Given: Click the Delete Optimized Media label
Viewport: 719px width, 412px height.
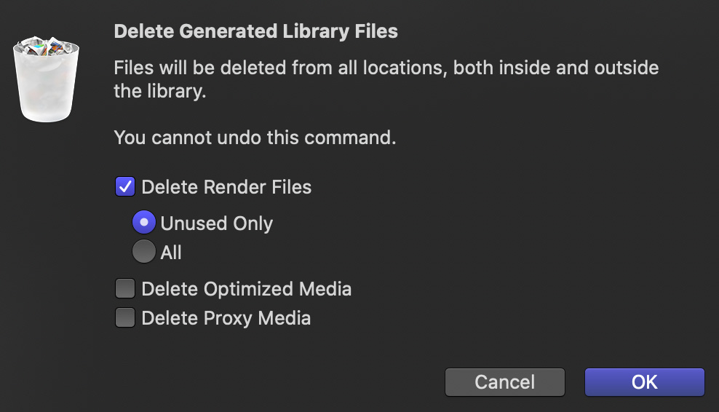Looking at the screenshot, I should pos(246,289).
